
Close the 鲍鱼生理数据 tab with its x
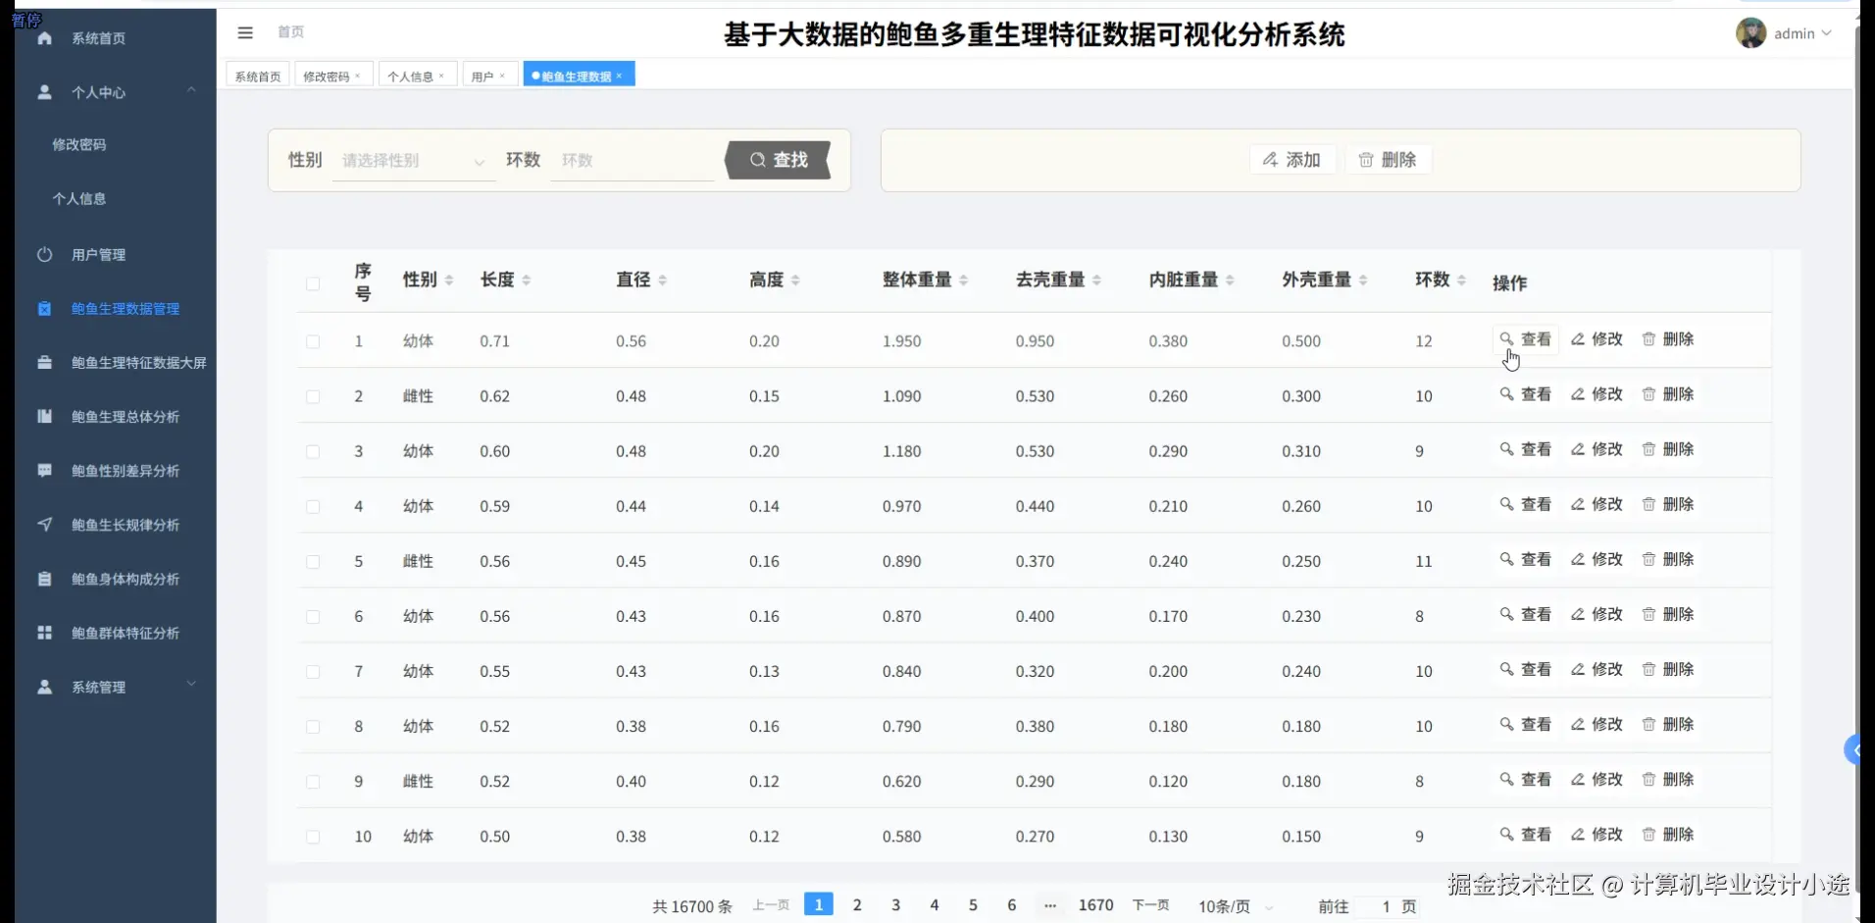[x=619, y=76]
